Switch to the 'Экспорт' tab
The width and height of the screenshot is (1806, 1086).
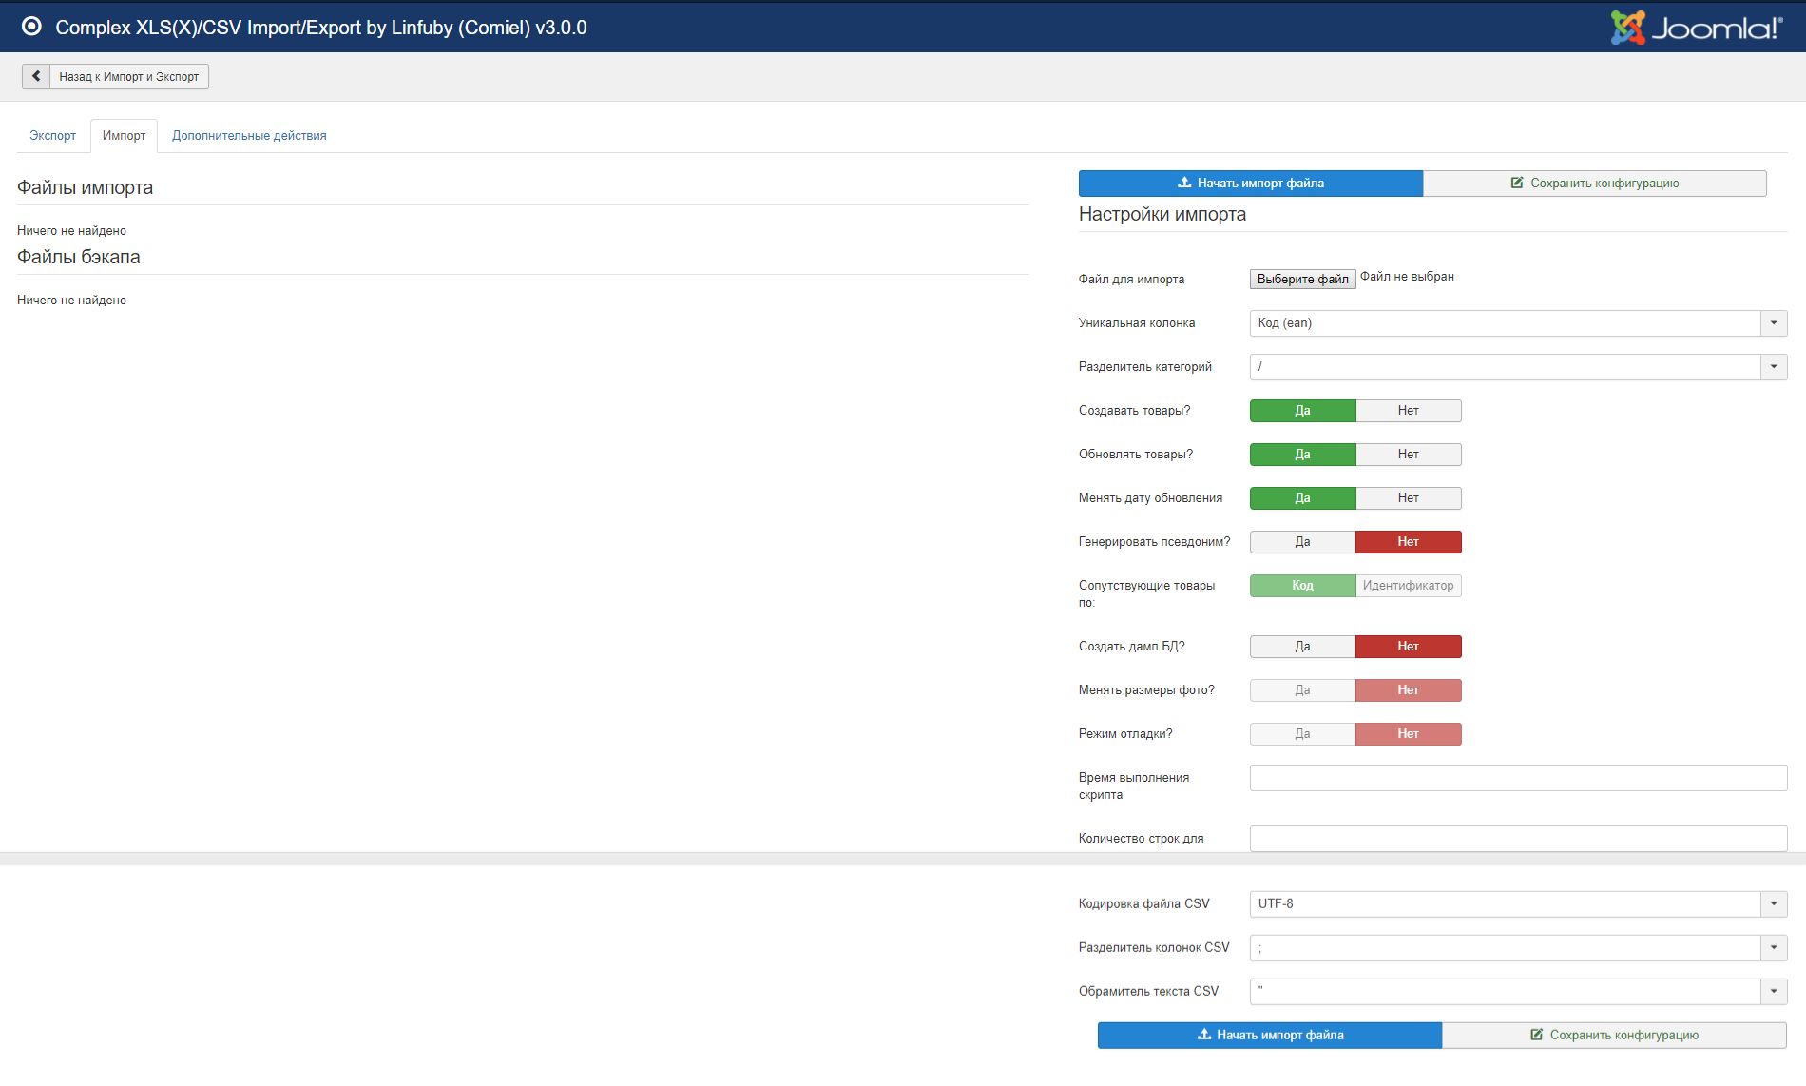click(52, 136)
